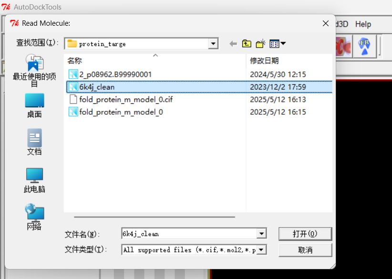
Task: Expand the protein_targe folder dropdown
Action: [213, 44]
